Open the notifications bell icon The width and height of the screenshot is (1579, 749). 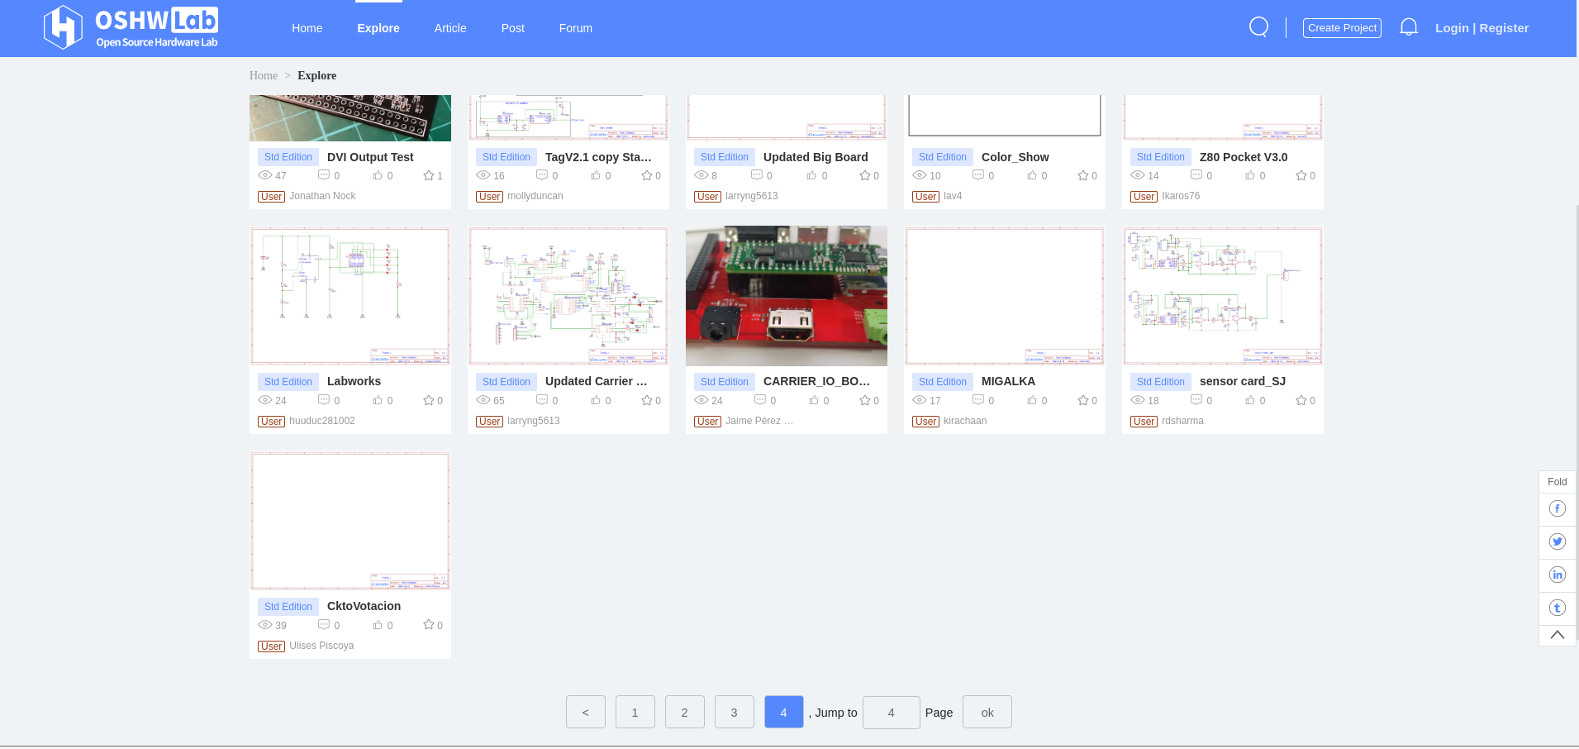(x=1409, y=27)
